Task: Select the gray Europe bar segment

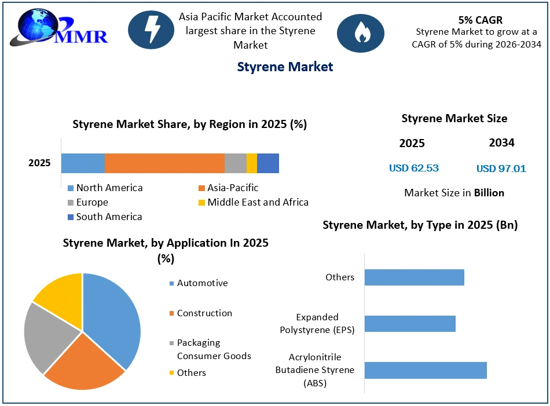Action: click(x=236, y=163)
